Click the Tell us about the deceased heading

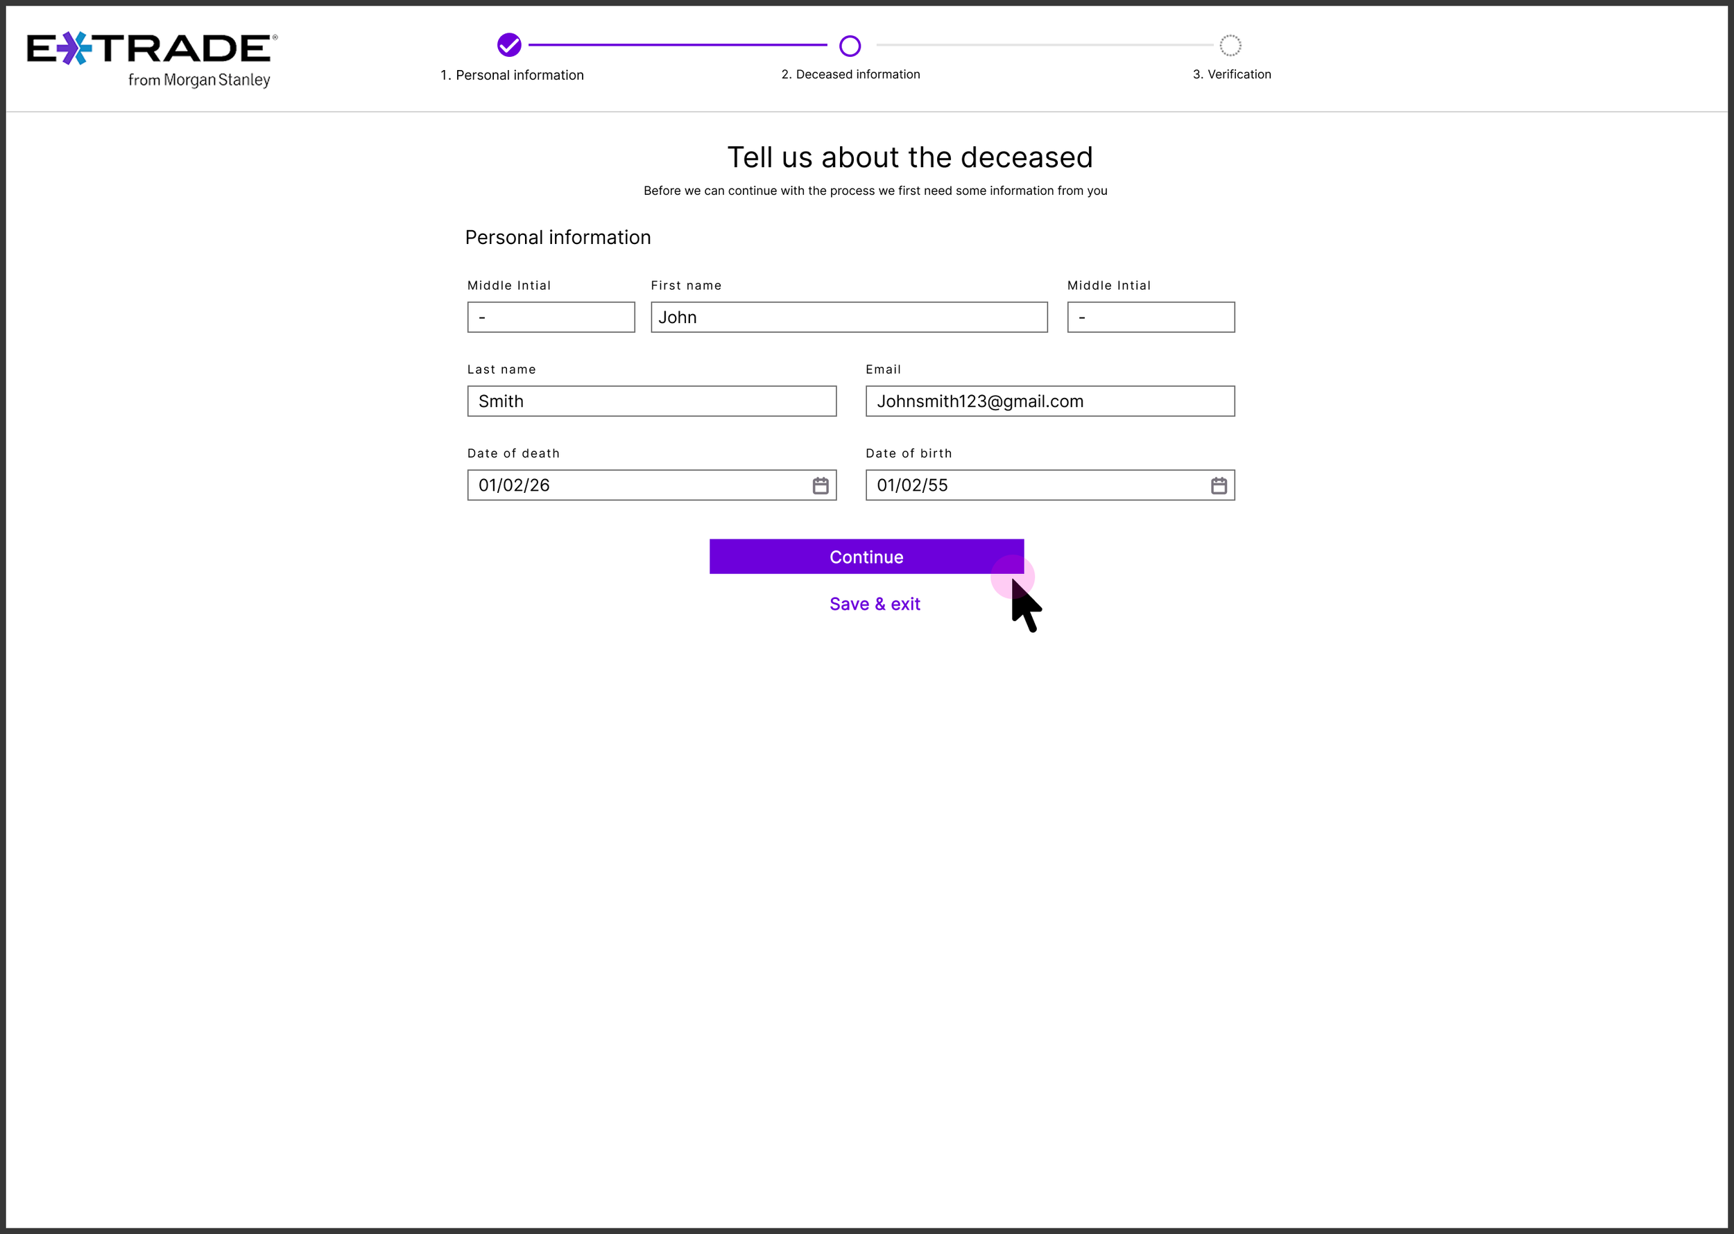pyautogui.click(x=909, y=157)
